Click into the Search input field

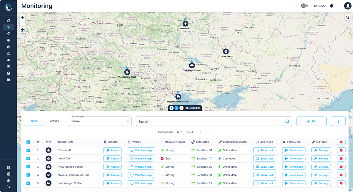210,121
